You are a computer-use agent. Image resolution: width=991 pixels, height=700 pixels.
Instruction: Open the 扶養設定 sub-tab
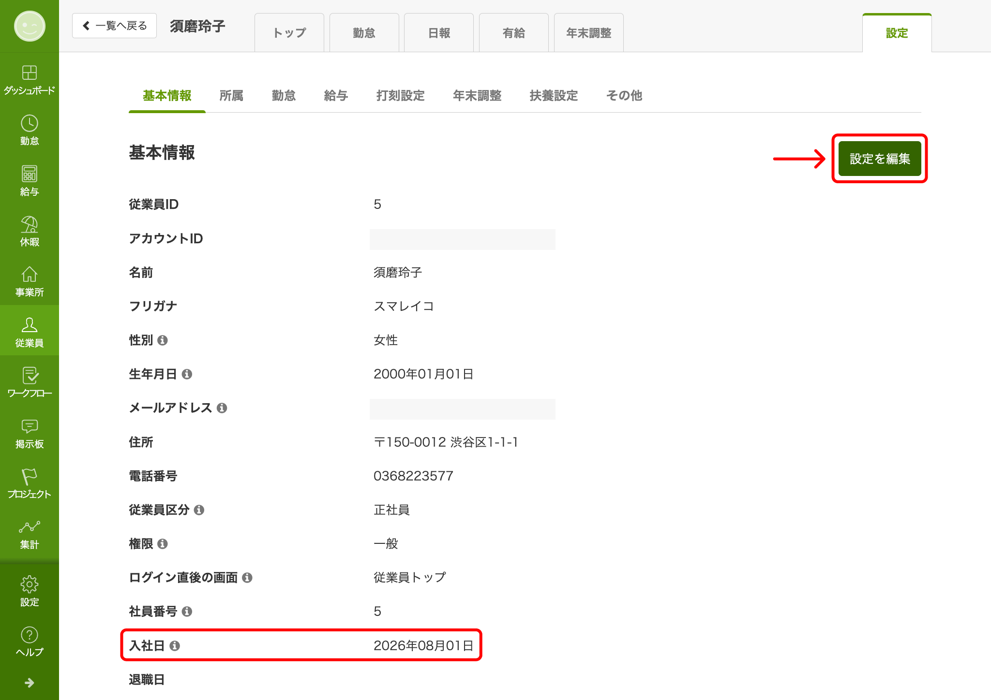[x=554, y=96]
